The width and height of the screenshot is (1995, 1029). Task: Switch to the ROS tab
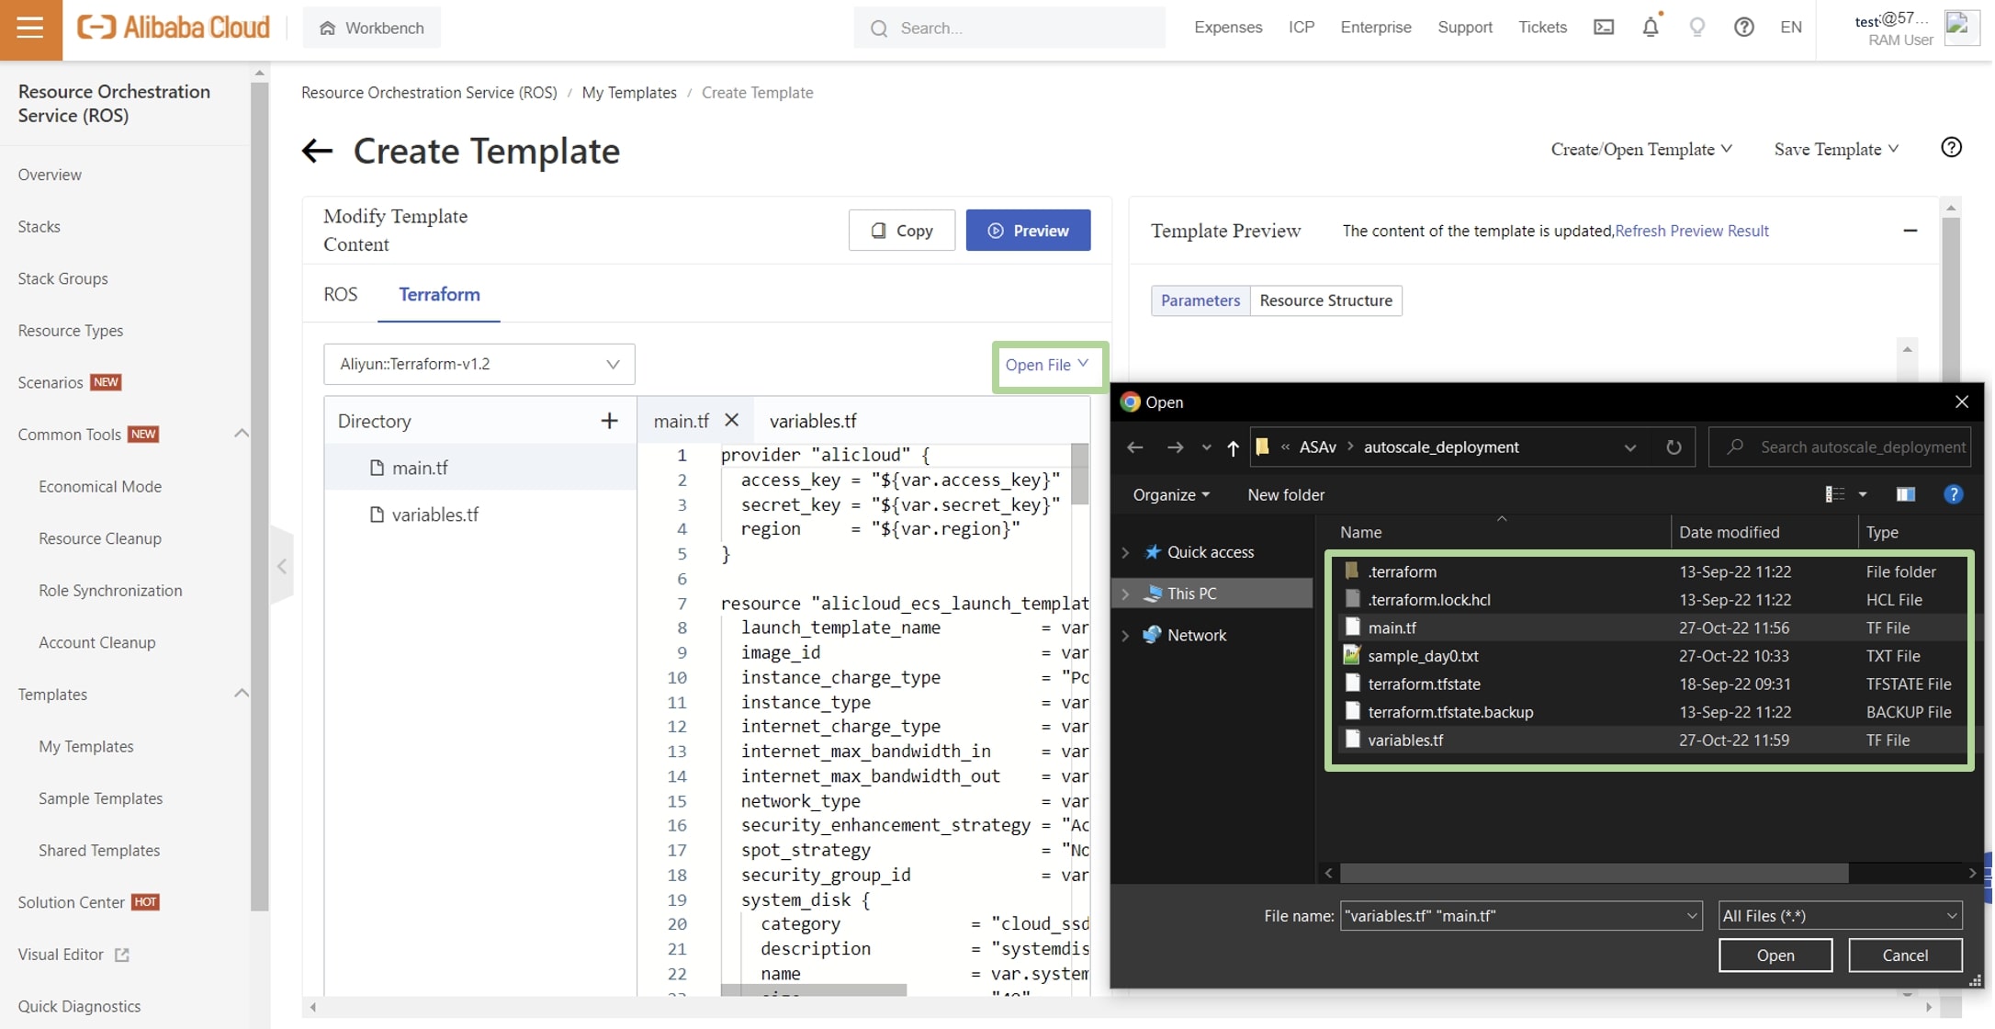click(340, 295)
